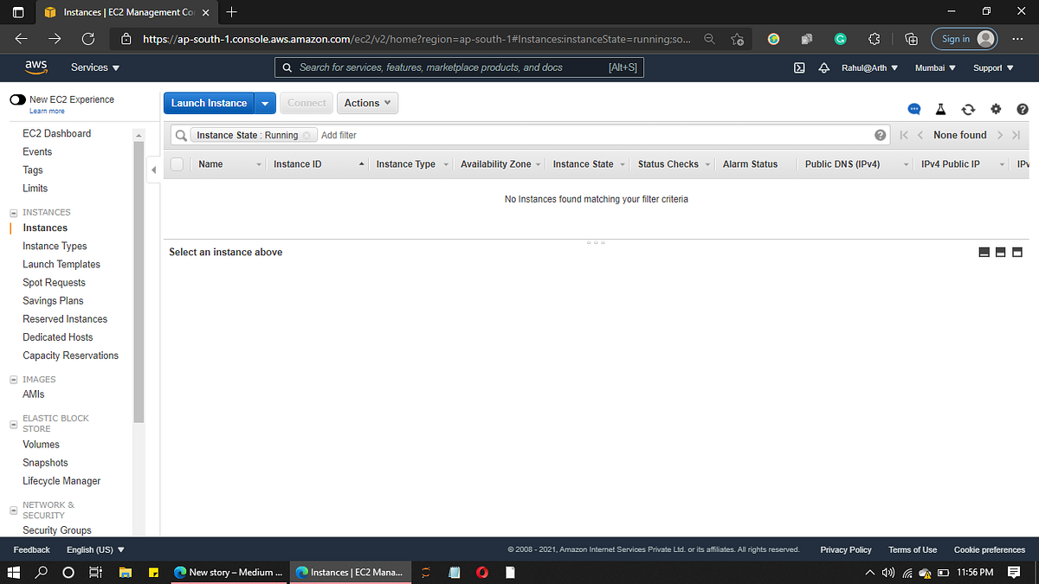Open EC2 settings via gear icon
The height and width of the screenshot is (584, 1039).
[996, 110]
